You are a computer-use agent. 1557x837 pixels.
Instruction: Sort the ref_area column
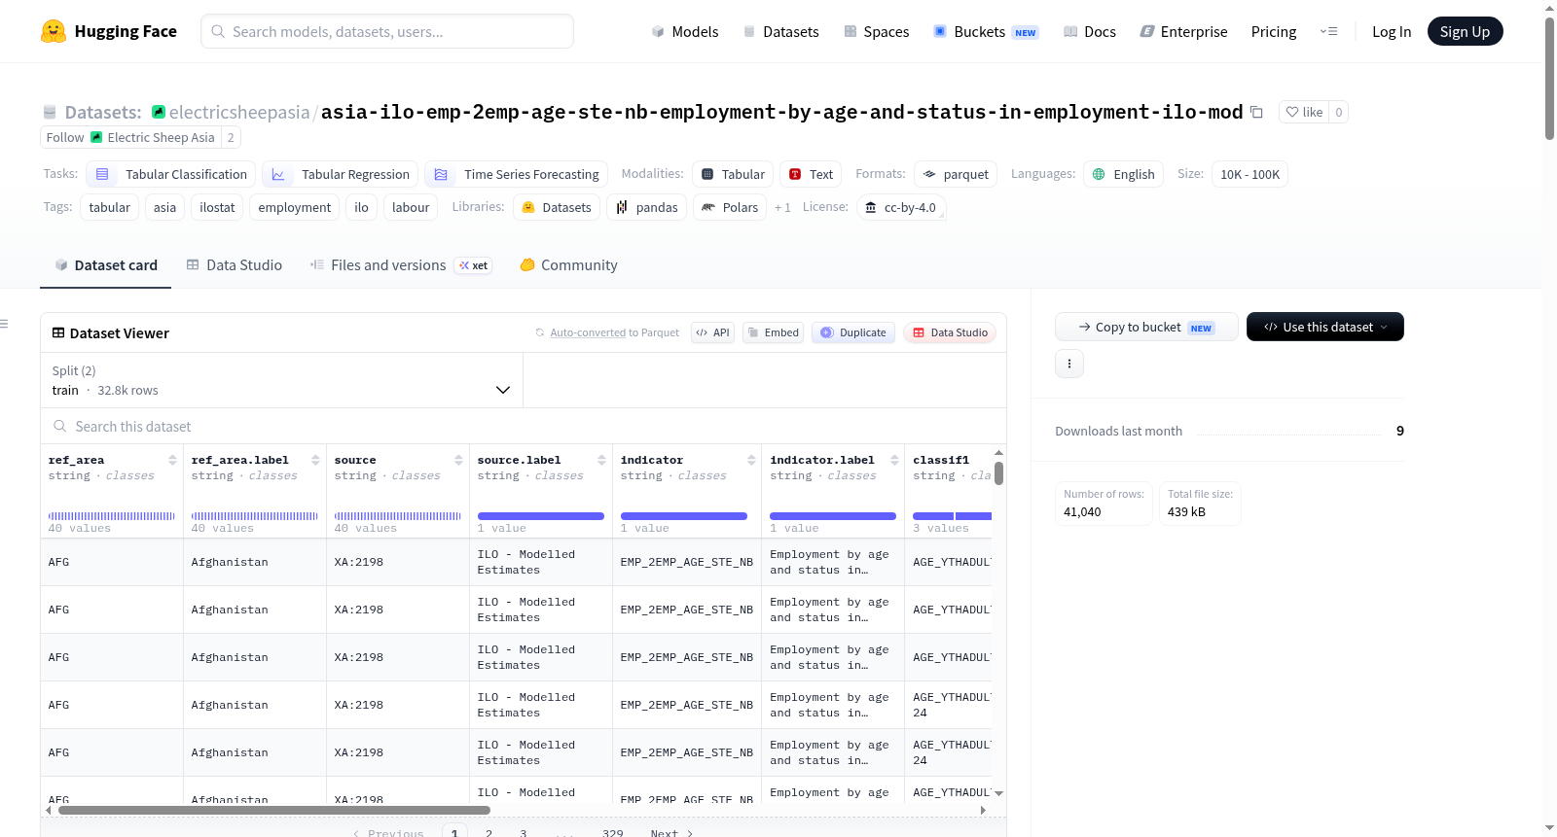click(172, 460)
